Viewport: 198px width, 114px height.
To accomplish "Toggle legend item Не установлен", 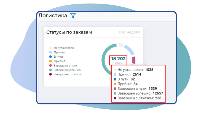I will click(x=64, y=48).
